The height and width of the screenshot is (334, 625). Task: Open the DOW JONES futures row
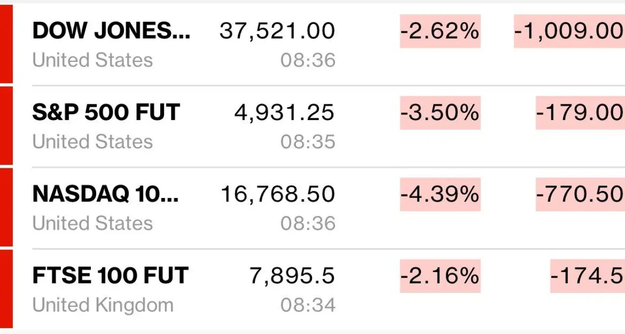click(x=111, y=31)
